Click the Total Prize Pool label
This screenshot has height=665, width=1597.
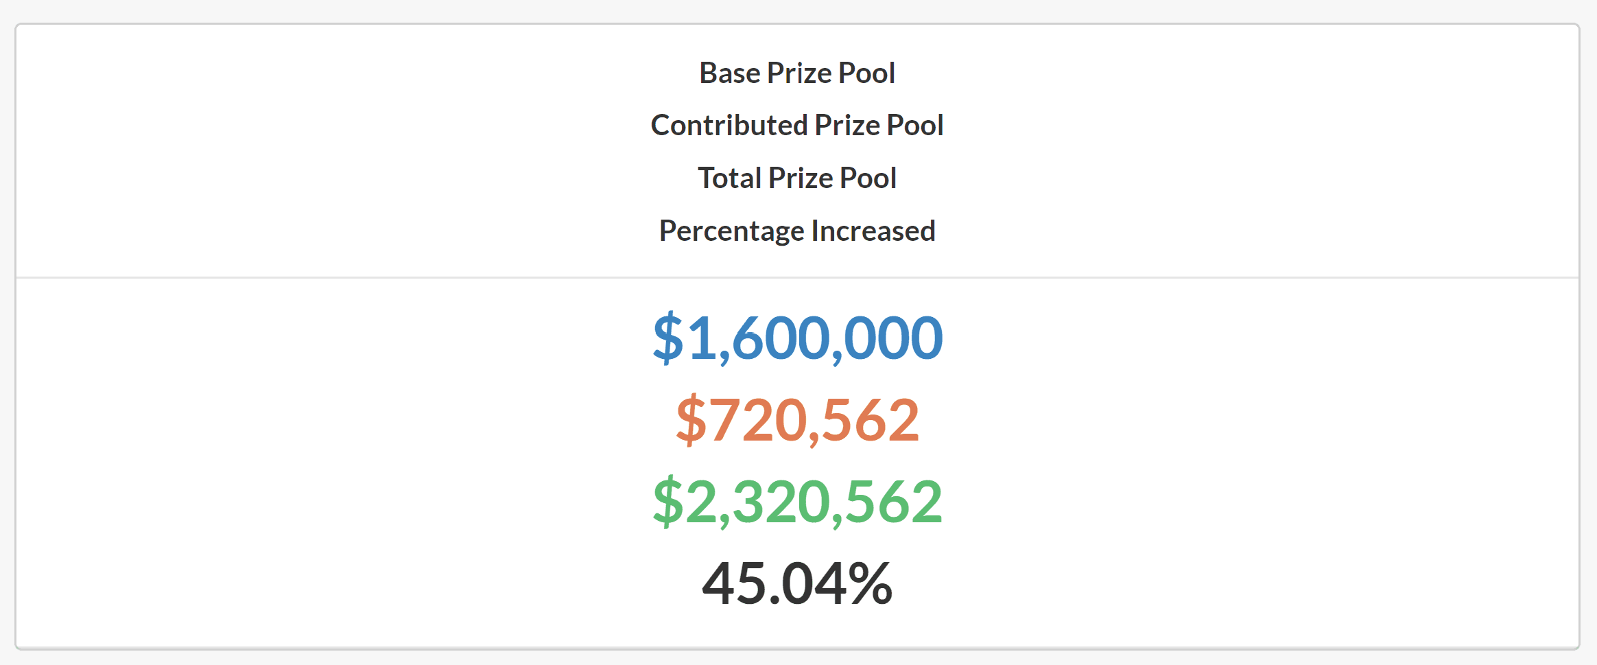tap(797, 178)
